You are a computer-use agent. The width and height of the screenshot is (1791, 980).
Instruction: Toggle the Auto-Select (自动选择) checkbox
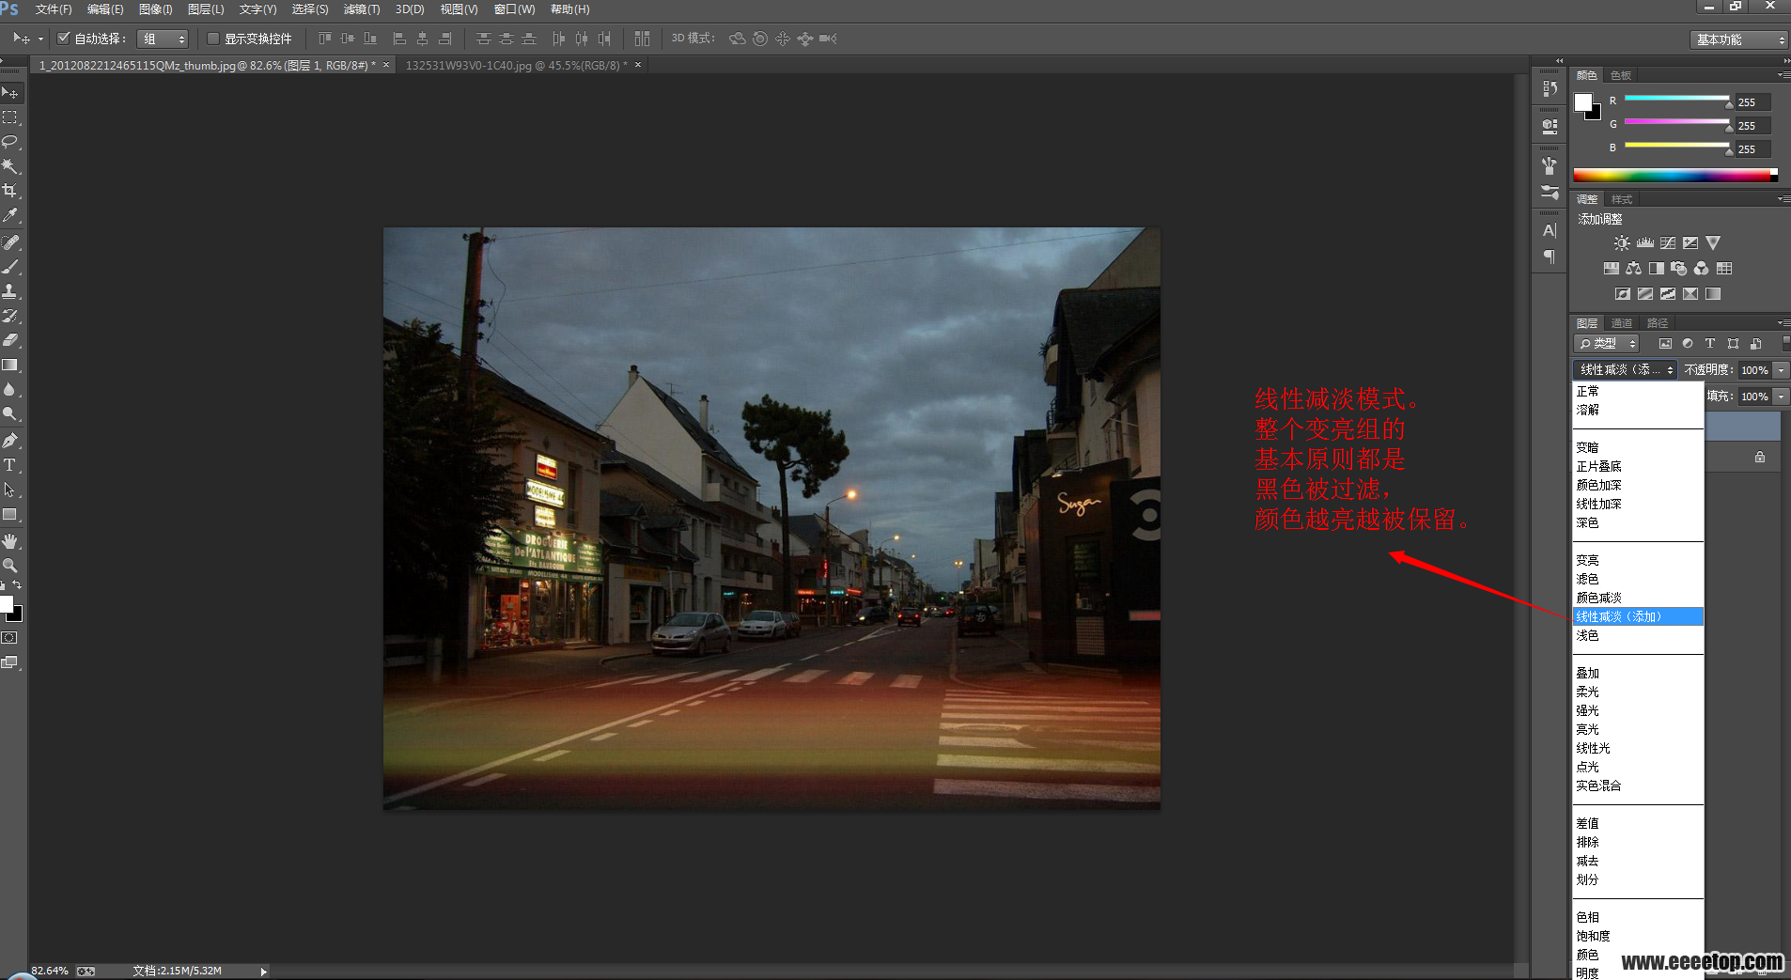[x=64, y=39]
